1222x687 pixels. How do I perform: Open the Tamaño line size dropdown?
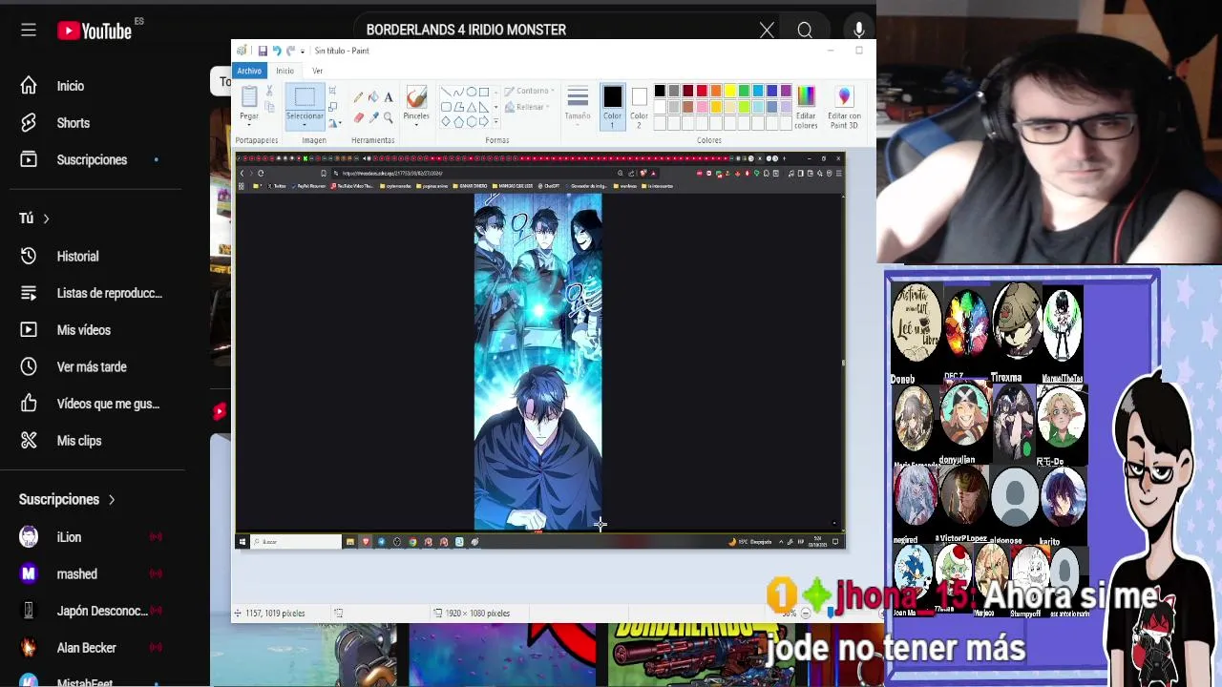pos(578,104)
